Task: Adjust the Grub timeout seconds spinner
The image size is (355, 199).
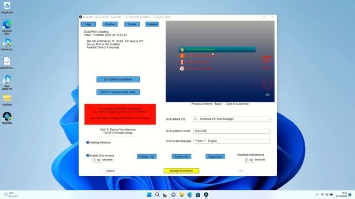Action: pos(94,160)
